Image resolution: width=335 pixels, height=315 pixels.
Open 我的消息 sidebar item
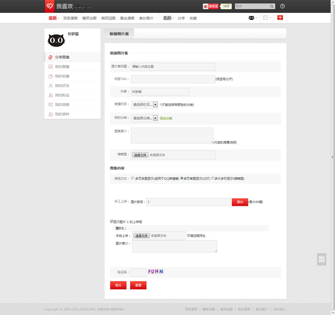(x=62, y=105)
